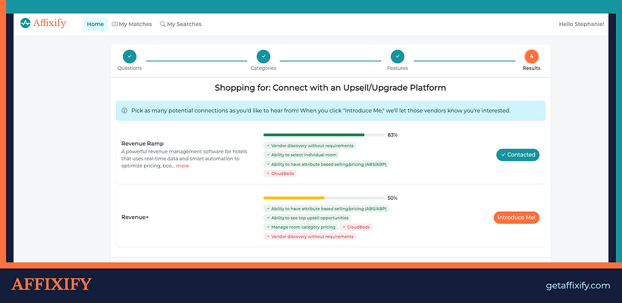Click the Introduce Me! button for Revenue+

coord(517,217)
